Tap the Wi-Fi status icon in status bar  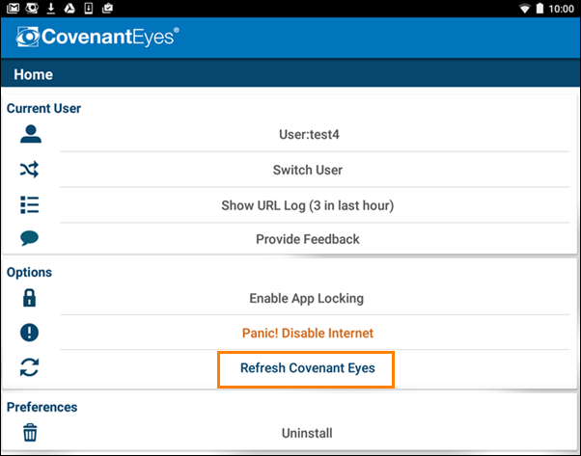524,9
